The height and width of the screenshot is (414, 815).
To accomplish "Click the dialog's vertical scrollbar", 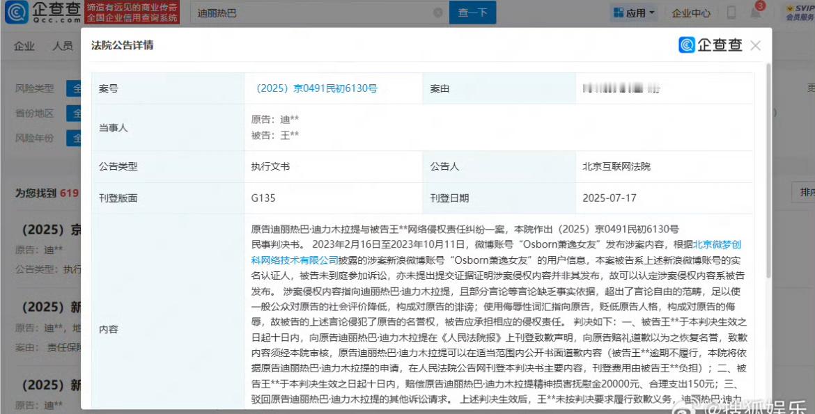I will (x=768, y=171).
